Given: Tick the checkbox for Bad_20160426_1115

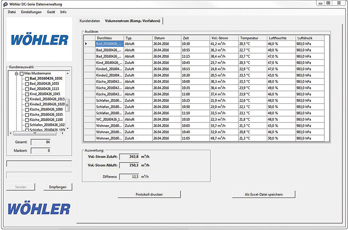Looking at the screenshot, I should click(27, 89).
